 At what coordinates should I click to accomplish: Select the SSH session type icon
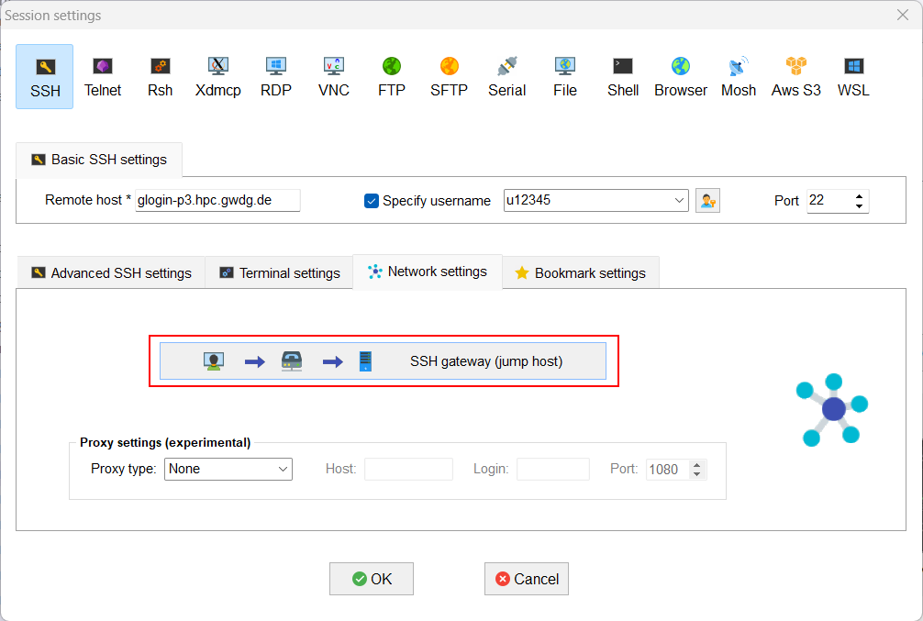click(44, 76)
